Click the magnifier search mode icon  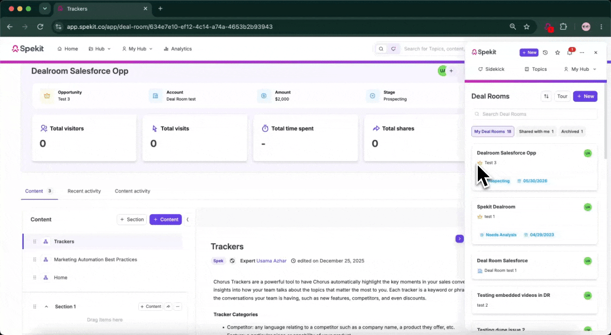[x=381, y=49]
